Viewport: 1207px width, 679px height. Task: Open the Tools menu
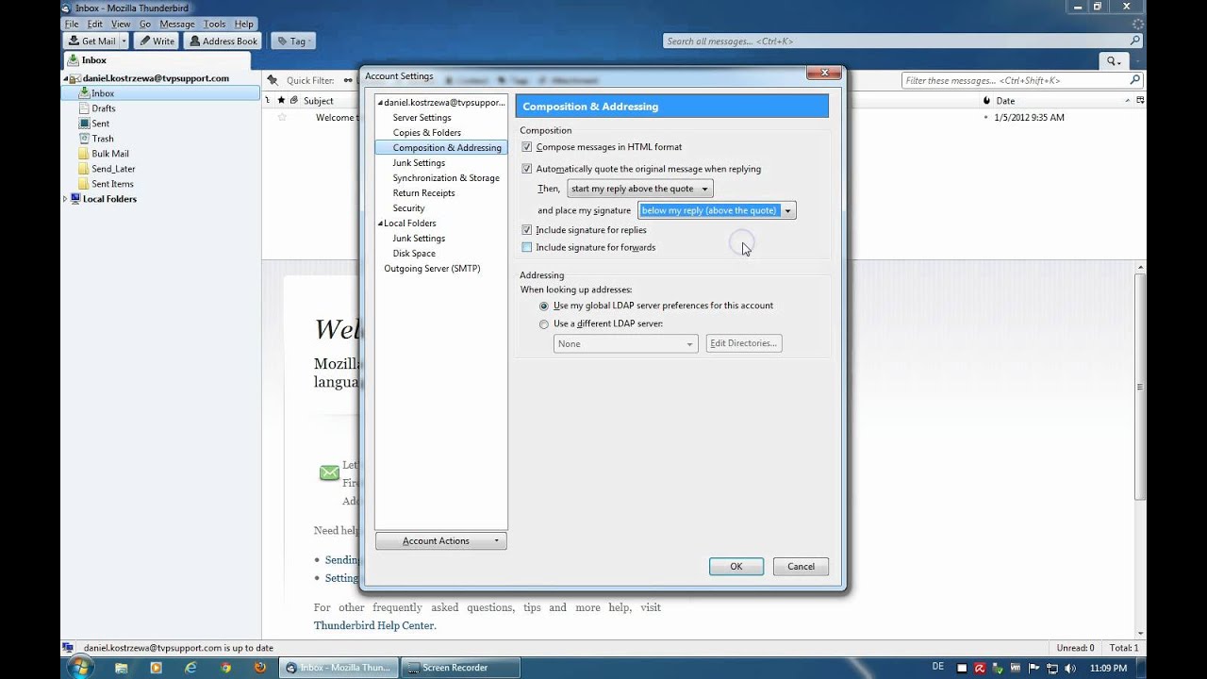tap(214, 24)
